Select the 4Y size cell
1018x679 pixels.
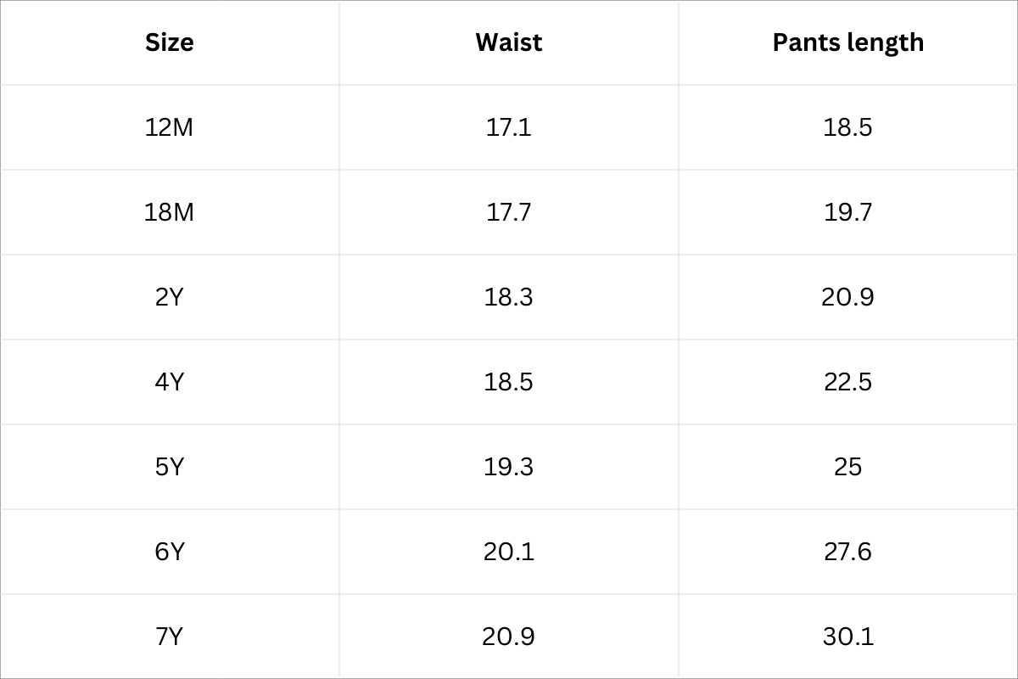[170, 382]
